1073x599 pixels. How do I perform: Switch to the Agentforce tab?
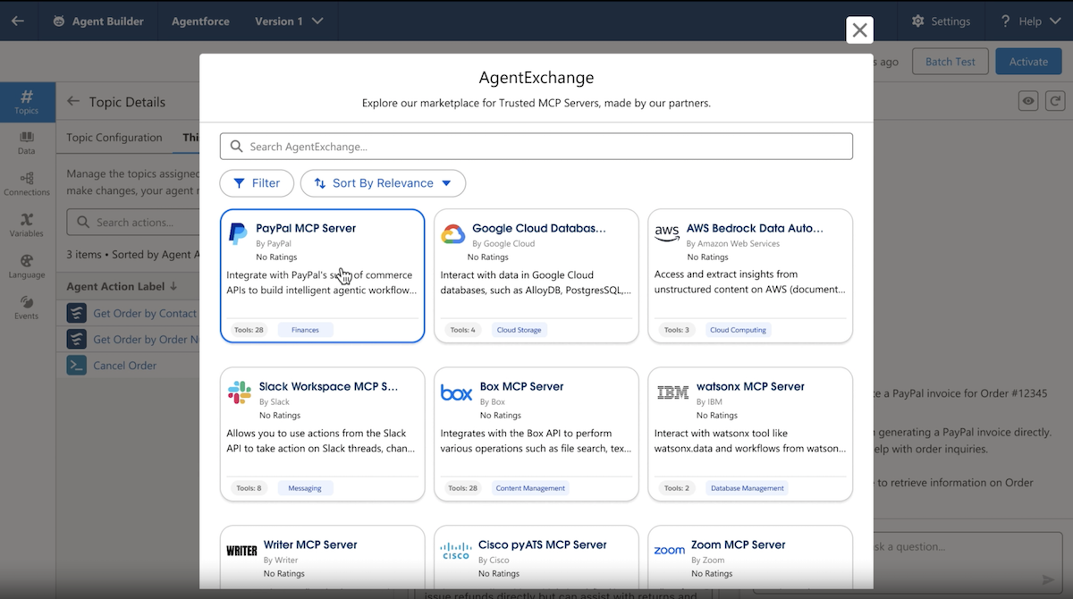coord(201,21)
